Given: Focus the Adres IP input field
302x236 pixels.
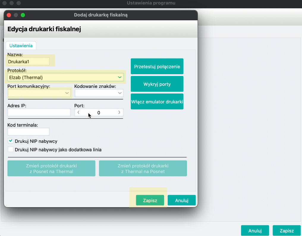Looking at the screenshot, I should [x=39, y=113].
